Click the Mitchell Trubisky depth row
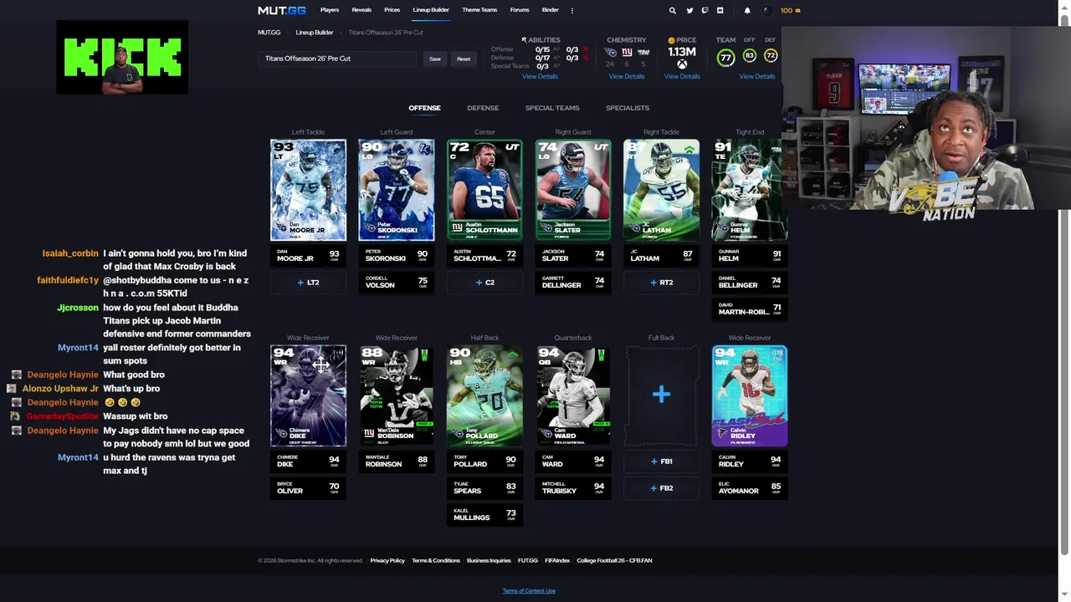 [573, 488]
